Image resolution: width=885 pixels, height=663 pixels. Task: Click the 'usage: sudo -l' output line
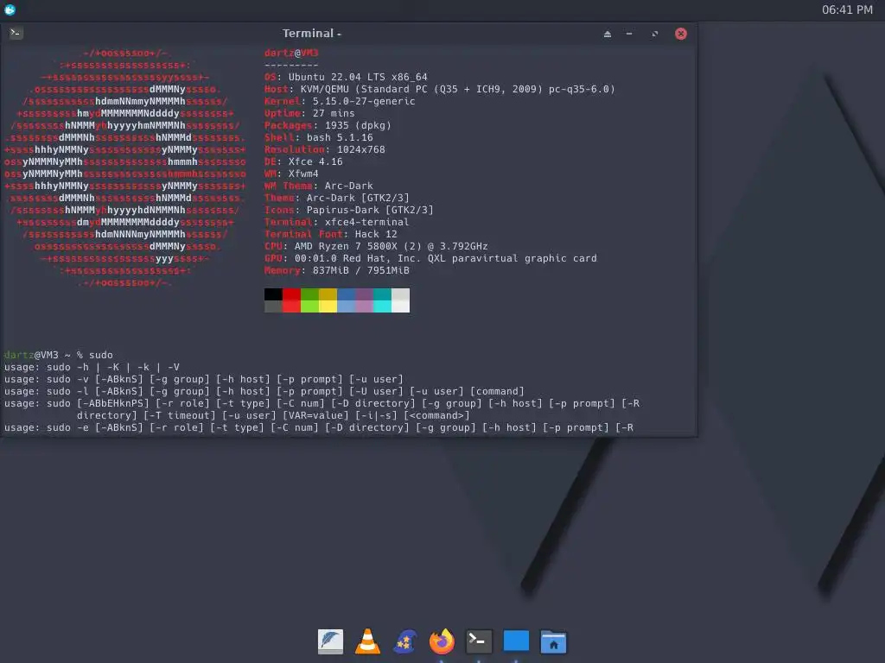264,391
